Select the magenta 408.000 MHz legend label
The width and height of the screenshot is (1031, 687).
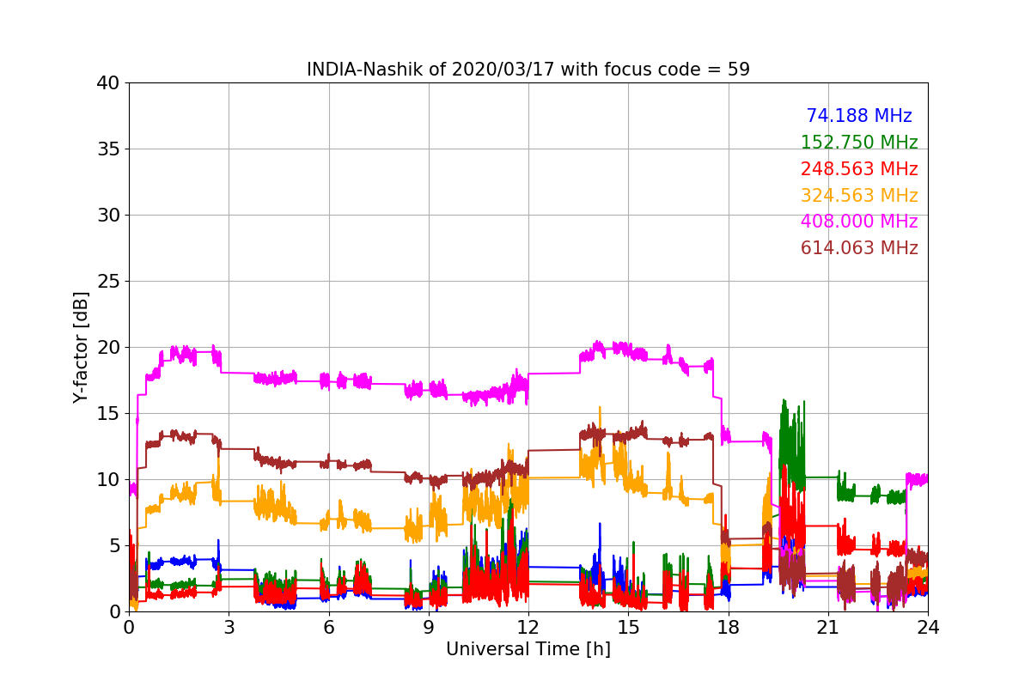[859, 222]
